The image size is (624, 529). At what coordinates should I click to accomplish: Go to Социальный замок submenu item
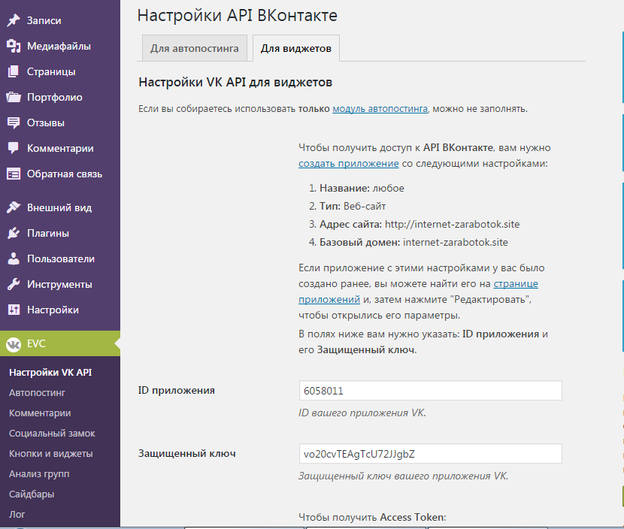tap(52, 433)
